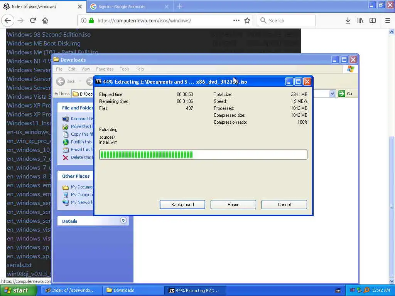Open Windows 98 Second Edition.iso link
The height and width of the screenshot is (296, 395).
tap(49, 34)
